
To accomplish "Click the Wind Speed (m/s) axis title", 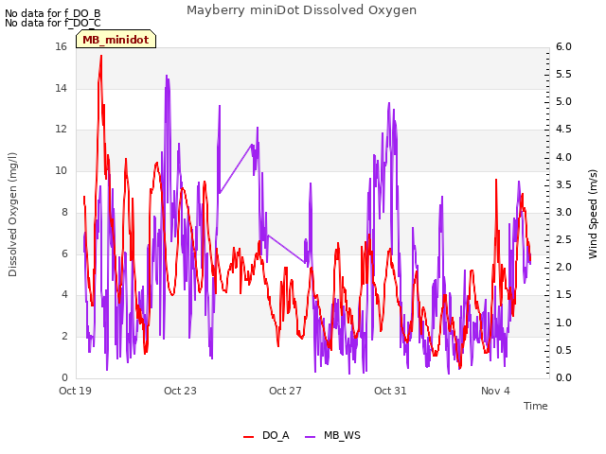I will coord(593,214).
